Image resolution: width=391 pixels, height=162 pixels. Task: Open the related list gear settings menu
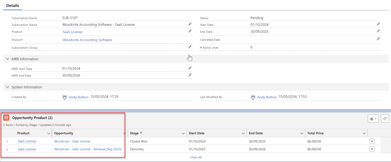click(373, 119)
